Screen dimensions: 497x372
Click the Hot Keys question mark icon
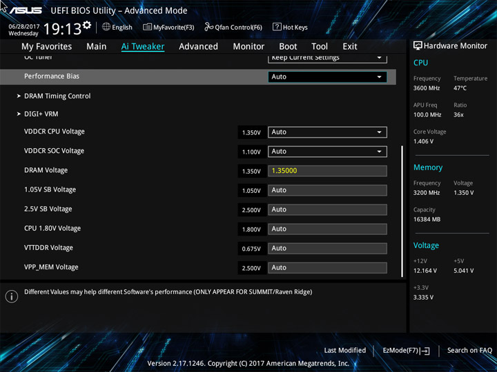[x=277, y=27]
